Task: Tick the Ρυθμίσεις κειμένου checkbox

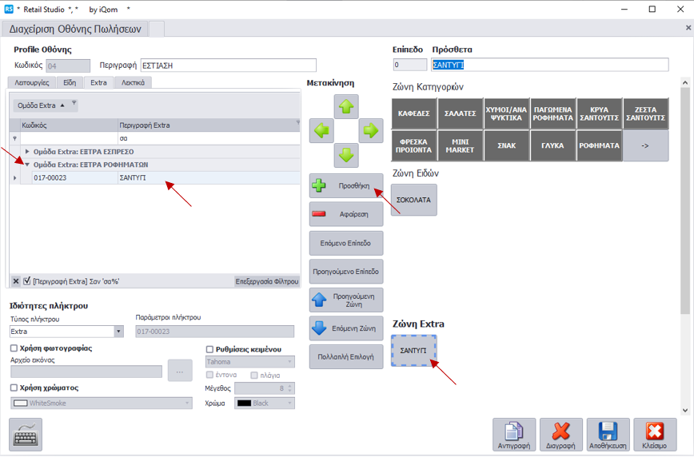Action: point(210,349)
